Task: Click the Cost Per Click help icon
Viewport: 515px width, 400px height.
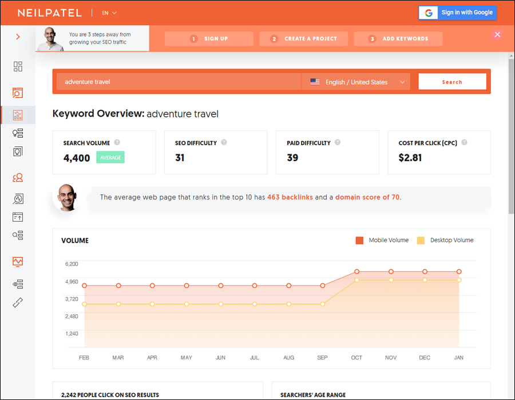Action: point(464,142)
